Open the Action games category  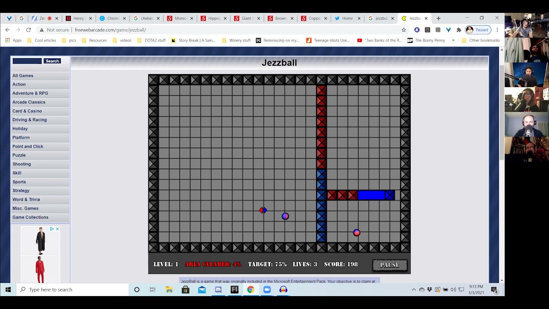tap(40, 85)
